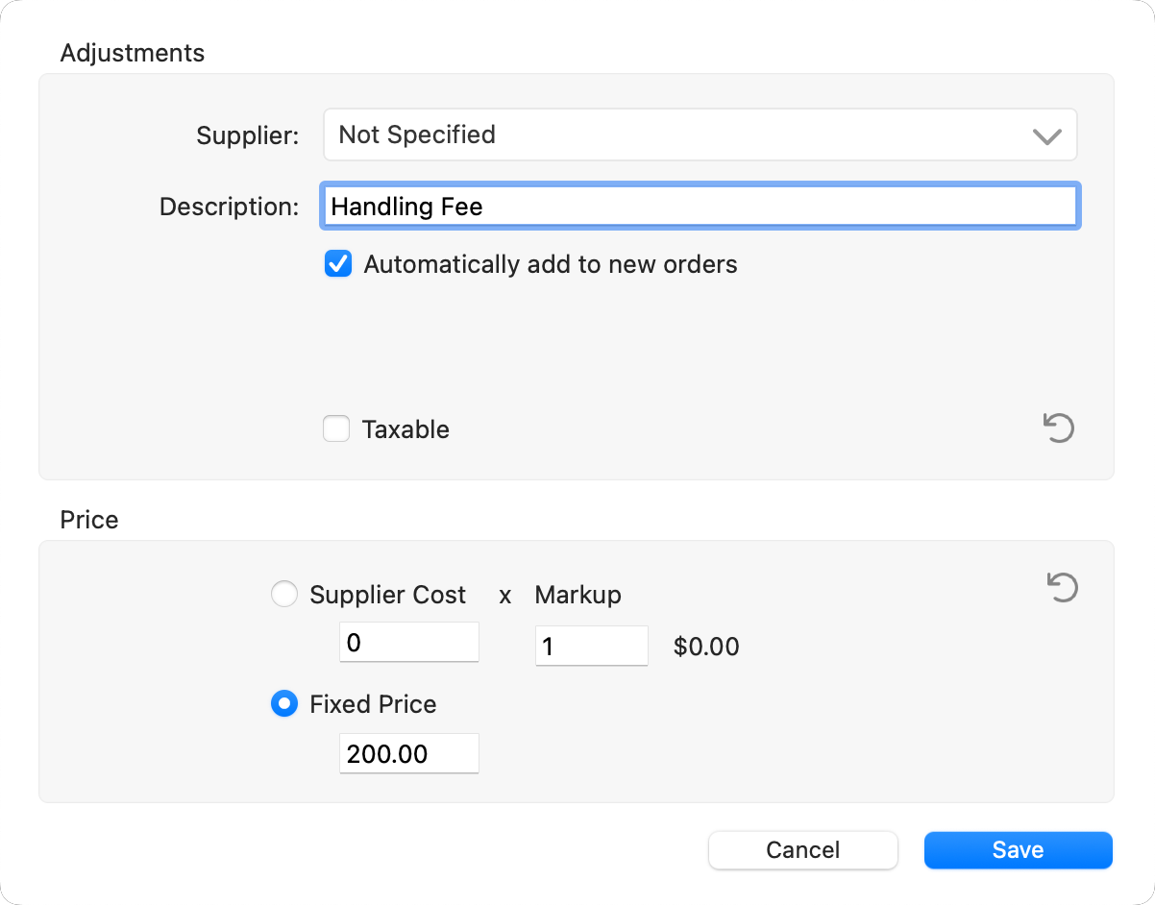Viewport: 1155px width, 905px height.
Task: Click the 'Supplier Cost' label text
Action: point(387,595)
